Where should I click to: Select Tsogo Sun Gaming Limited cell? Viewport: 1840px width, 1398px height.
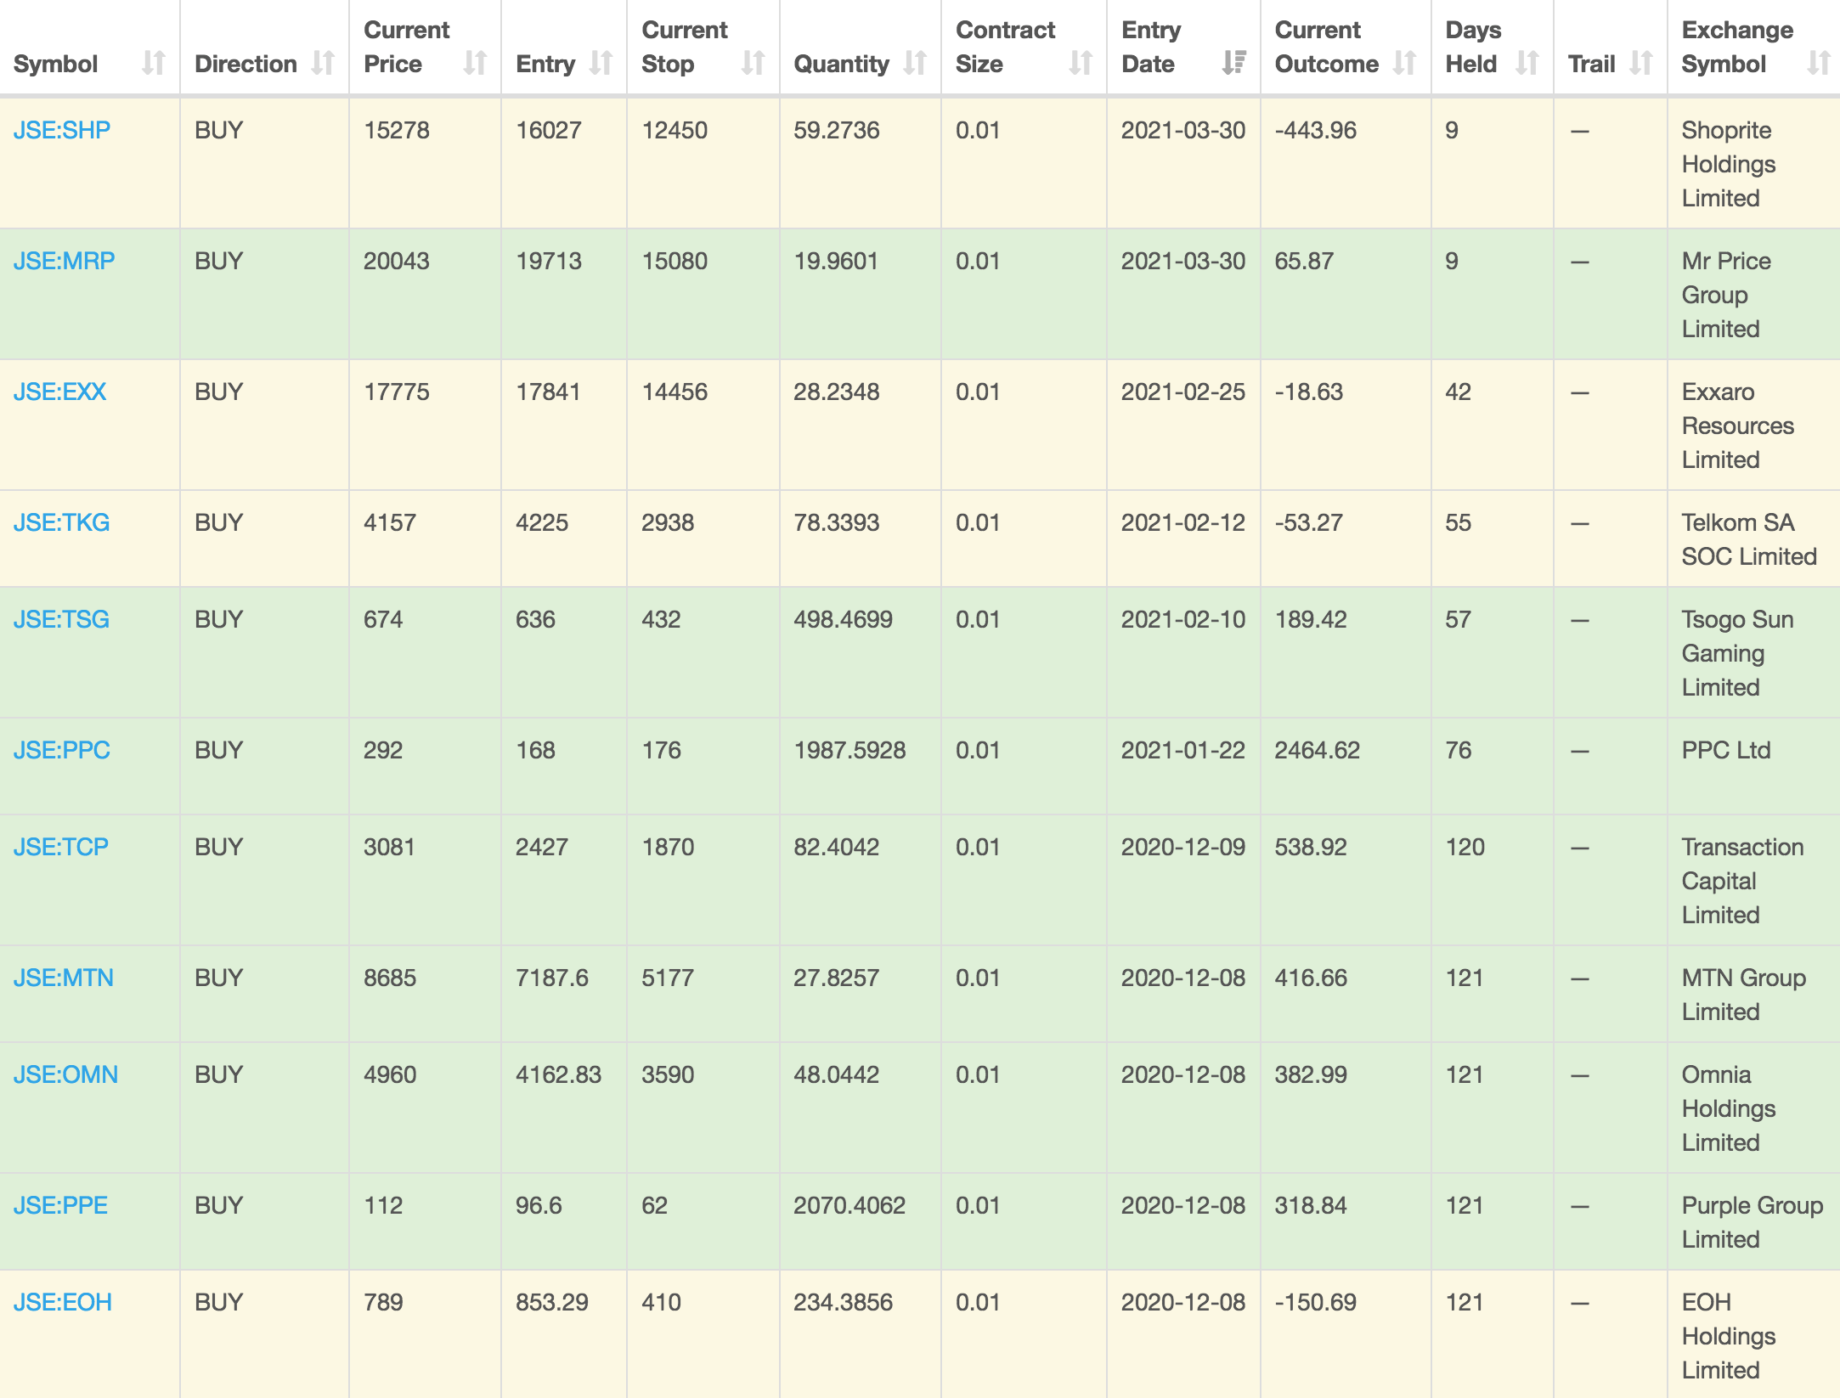[1753, 652]
